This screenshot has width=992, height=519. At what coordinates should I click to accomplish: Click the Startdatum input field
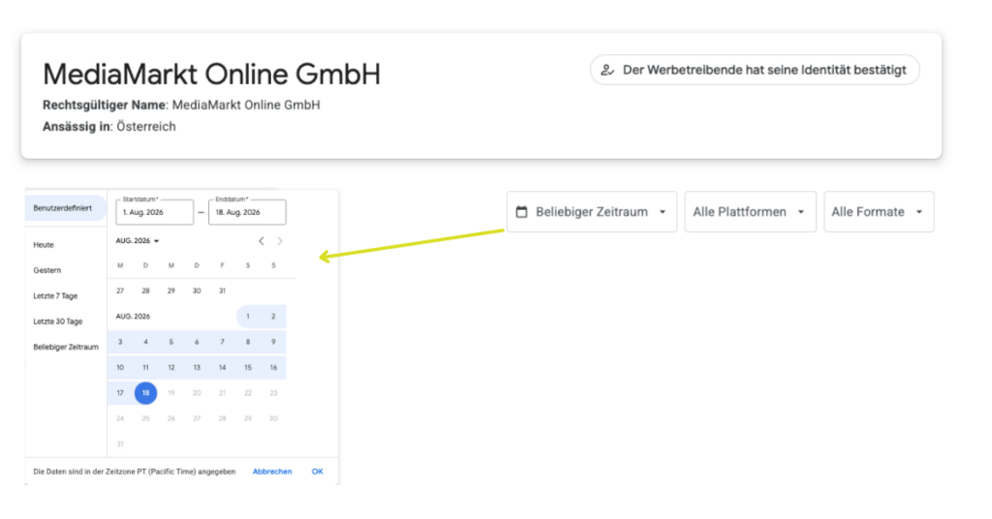154,212
